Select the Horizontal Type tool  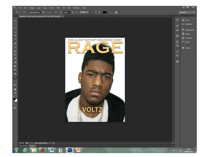15,78
